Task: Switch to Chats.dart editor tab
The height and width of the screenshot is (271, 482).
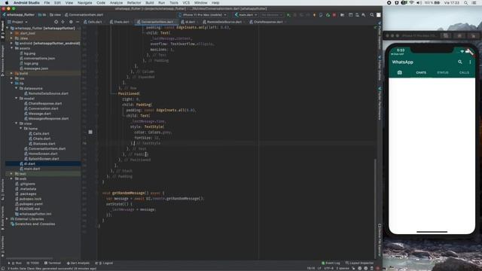Action: click(x=120, y=22)
